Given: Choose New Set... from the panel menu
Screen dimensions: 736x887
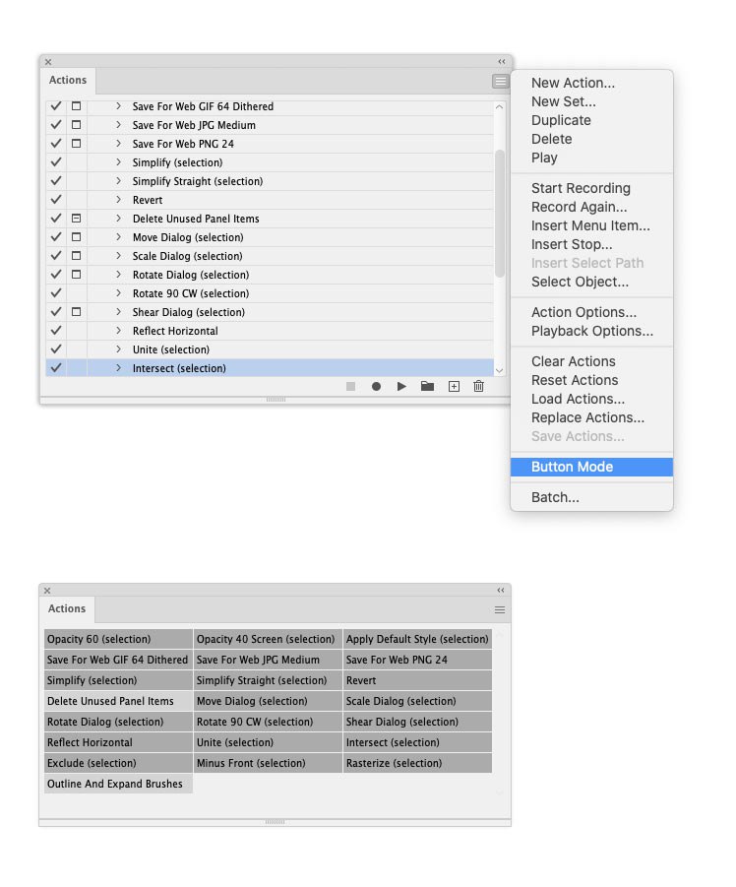Looking at the screenshot, I should point(591,101).
